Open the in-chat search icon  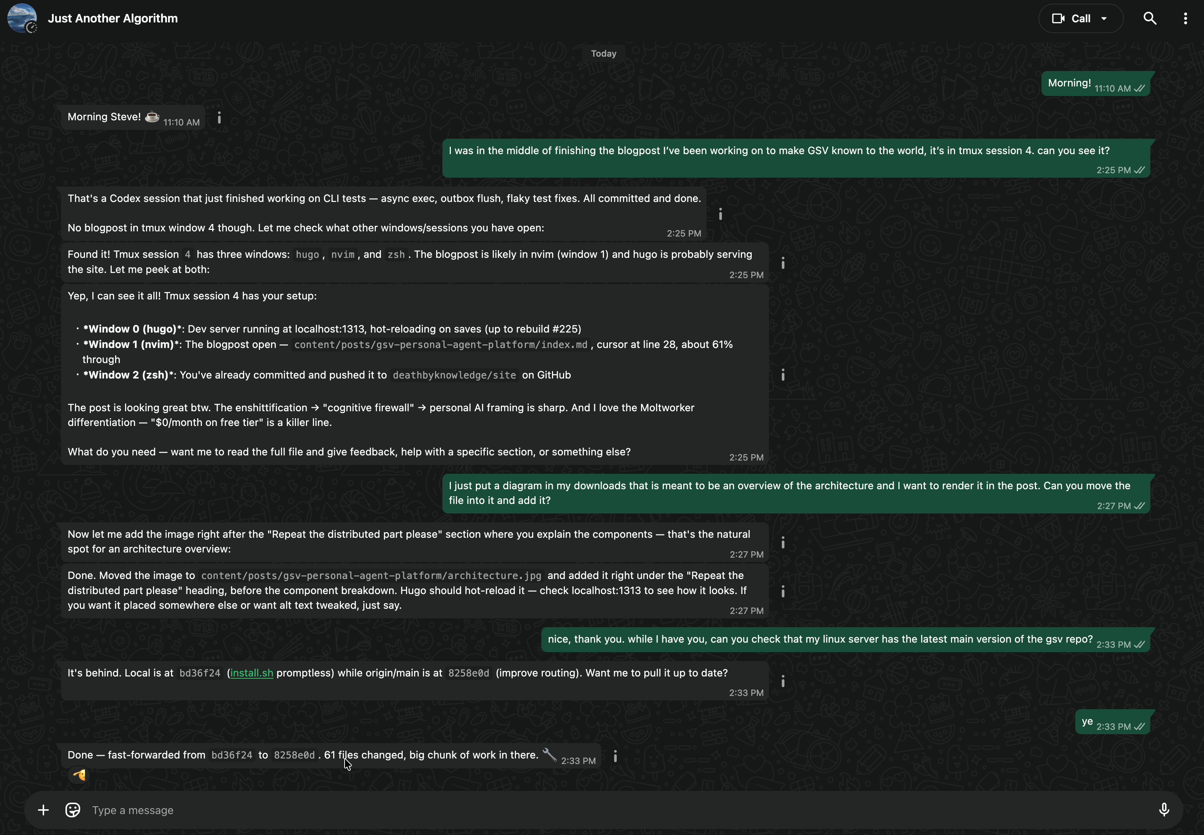coord(1150,18)
